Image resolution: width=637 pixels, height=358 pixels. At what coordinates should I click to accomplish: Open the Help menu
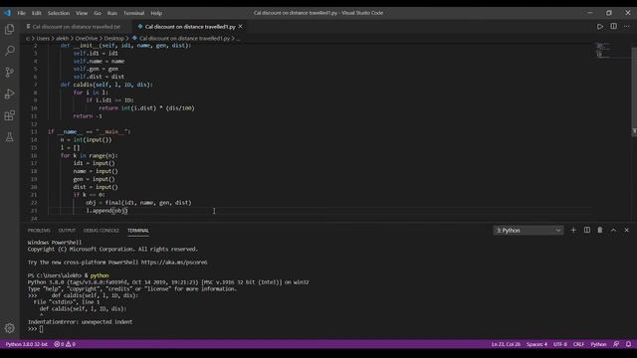click(156, 13)
